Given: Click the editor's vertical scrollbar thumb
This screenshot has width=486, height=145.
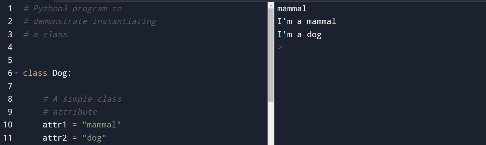Looking at the screenshot, I should click(x=271, y=55).
